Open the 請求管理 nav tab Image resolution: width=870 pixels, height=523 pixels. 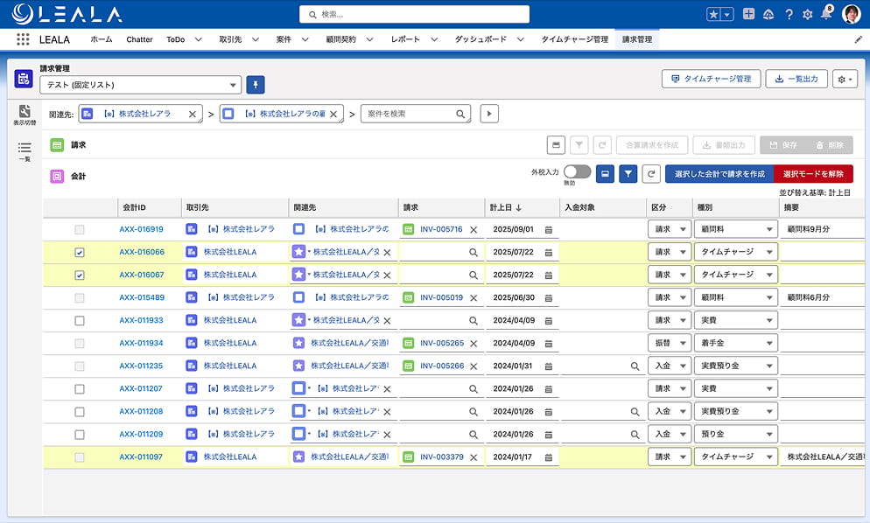(637, 39)
